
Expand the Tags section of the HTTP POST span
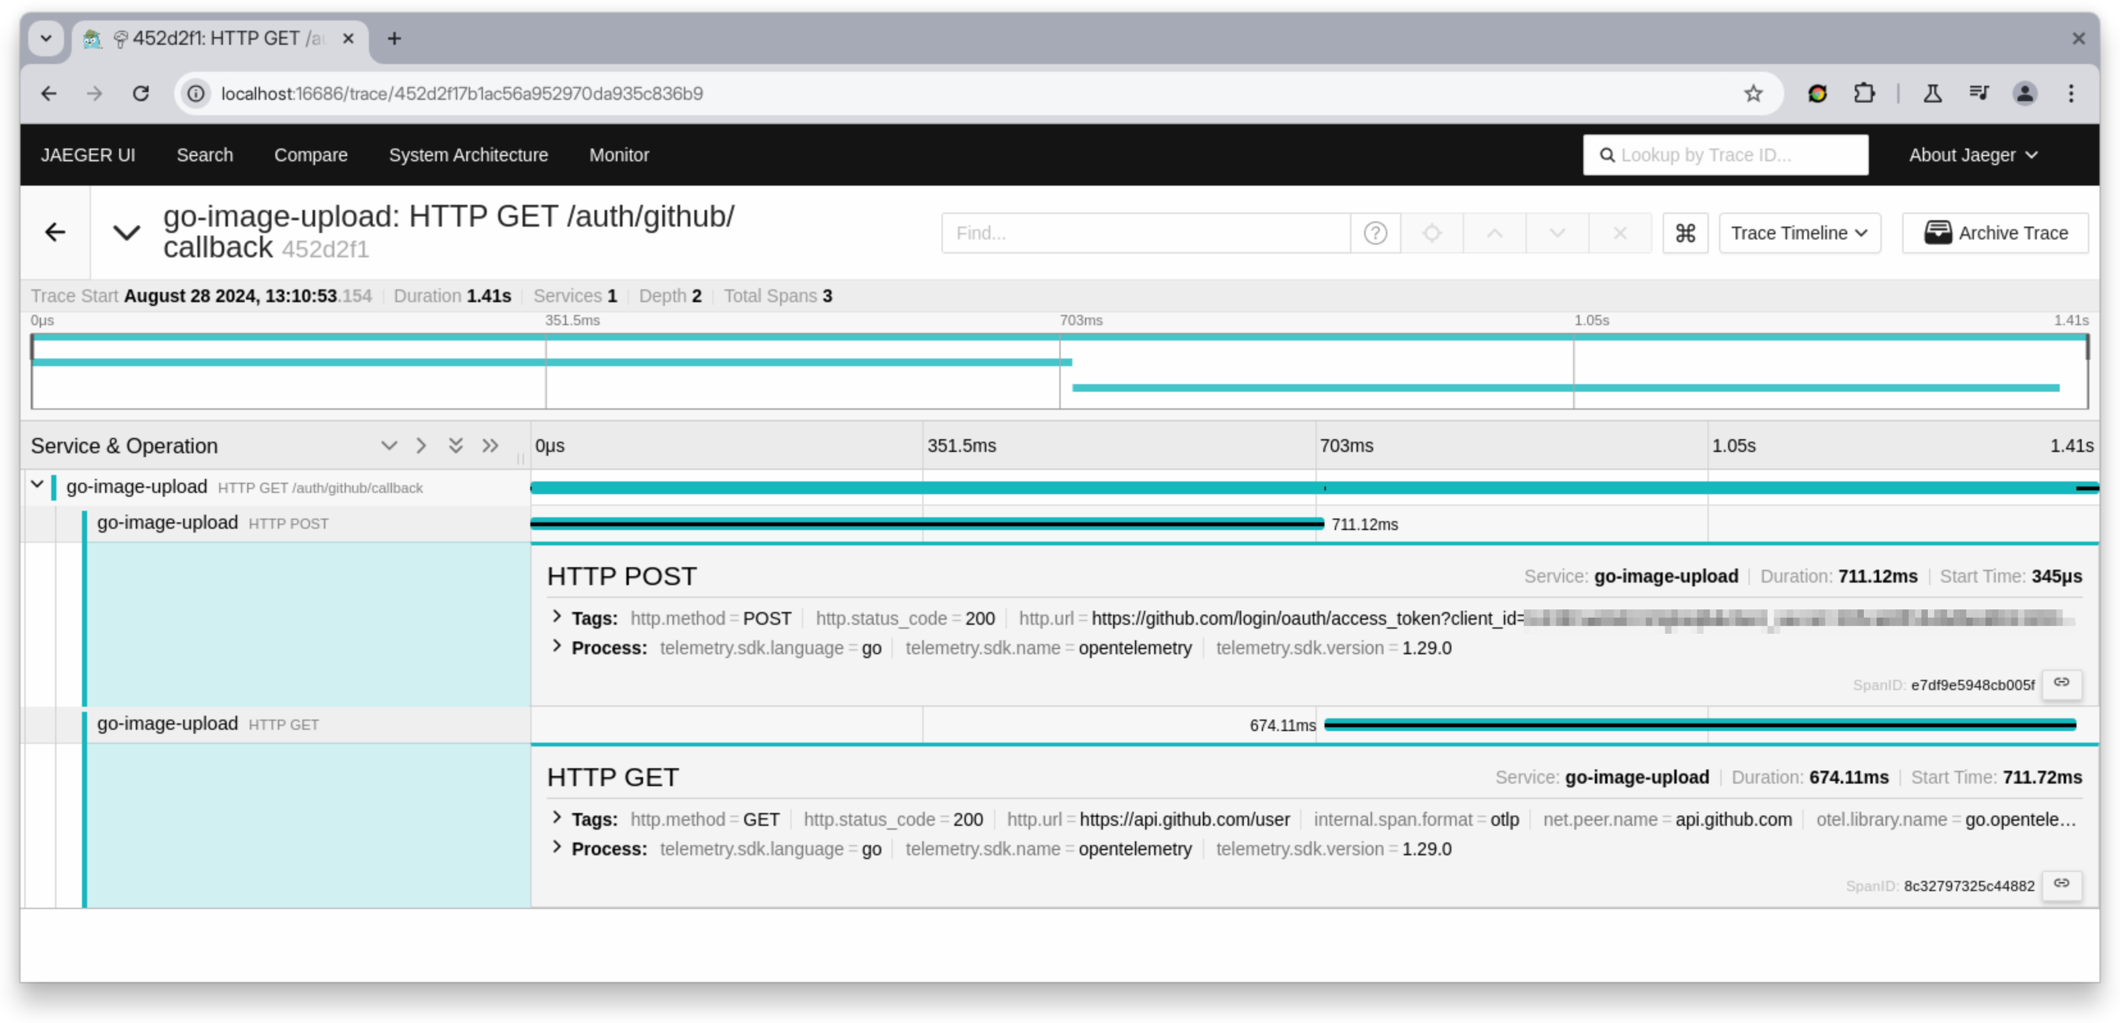coord(557,618)
